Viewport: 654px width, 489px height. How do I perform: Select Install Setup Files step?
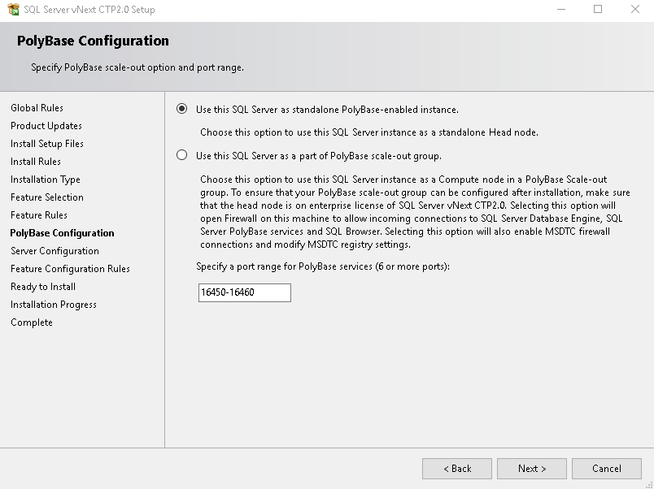[47, 144]
